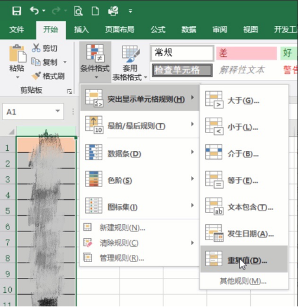Switch to the 页面布局 tab
This screenshot has width=298, height=307.
(119, 30)
